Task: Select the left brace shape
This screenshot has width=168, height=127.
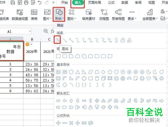Action: point(103,85)
